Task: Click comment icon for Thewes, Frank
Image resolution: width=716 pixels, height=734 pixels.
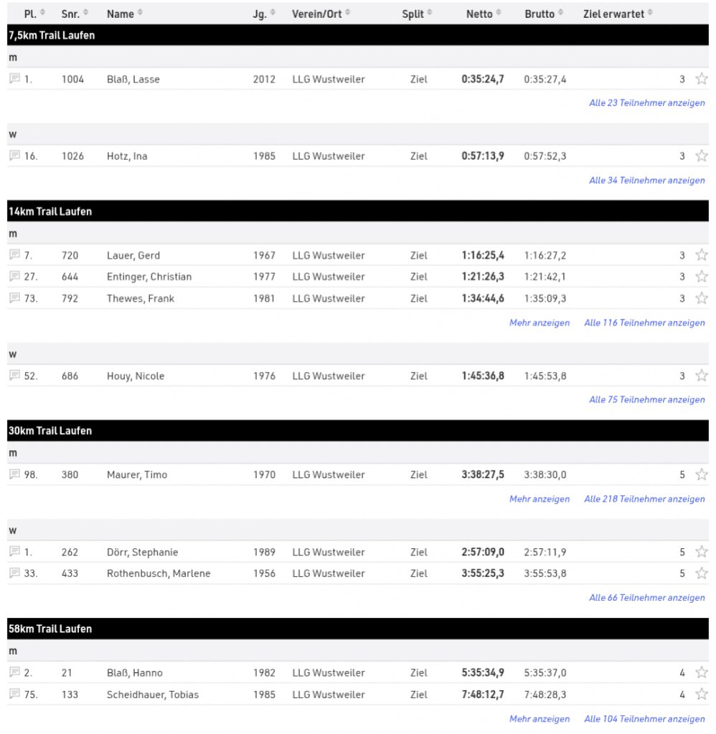Action: coord(14,298)
